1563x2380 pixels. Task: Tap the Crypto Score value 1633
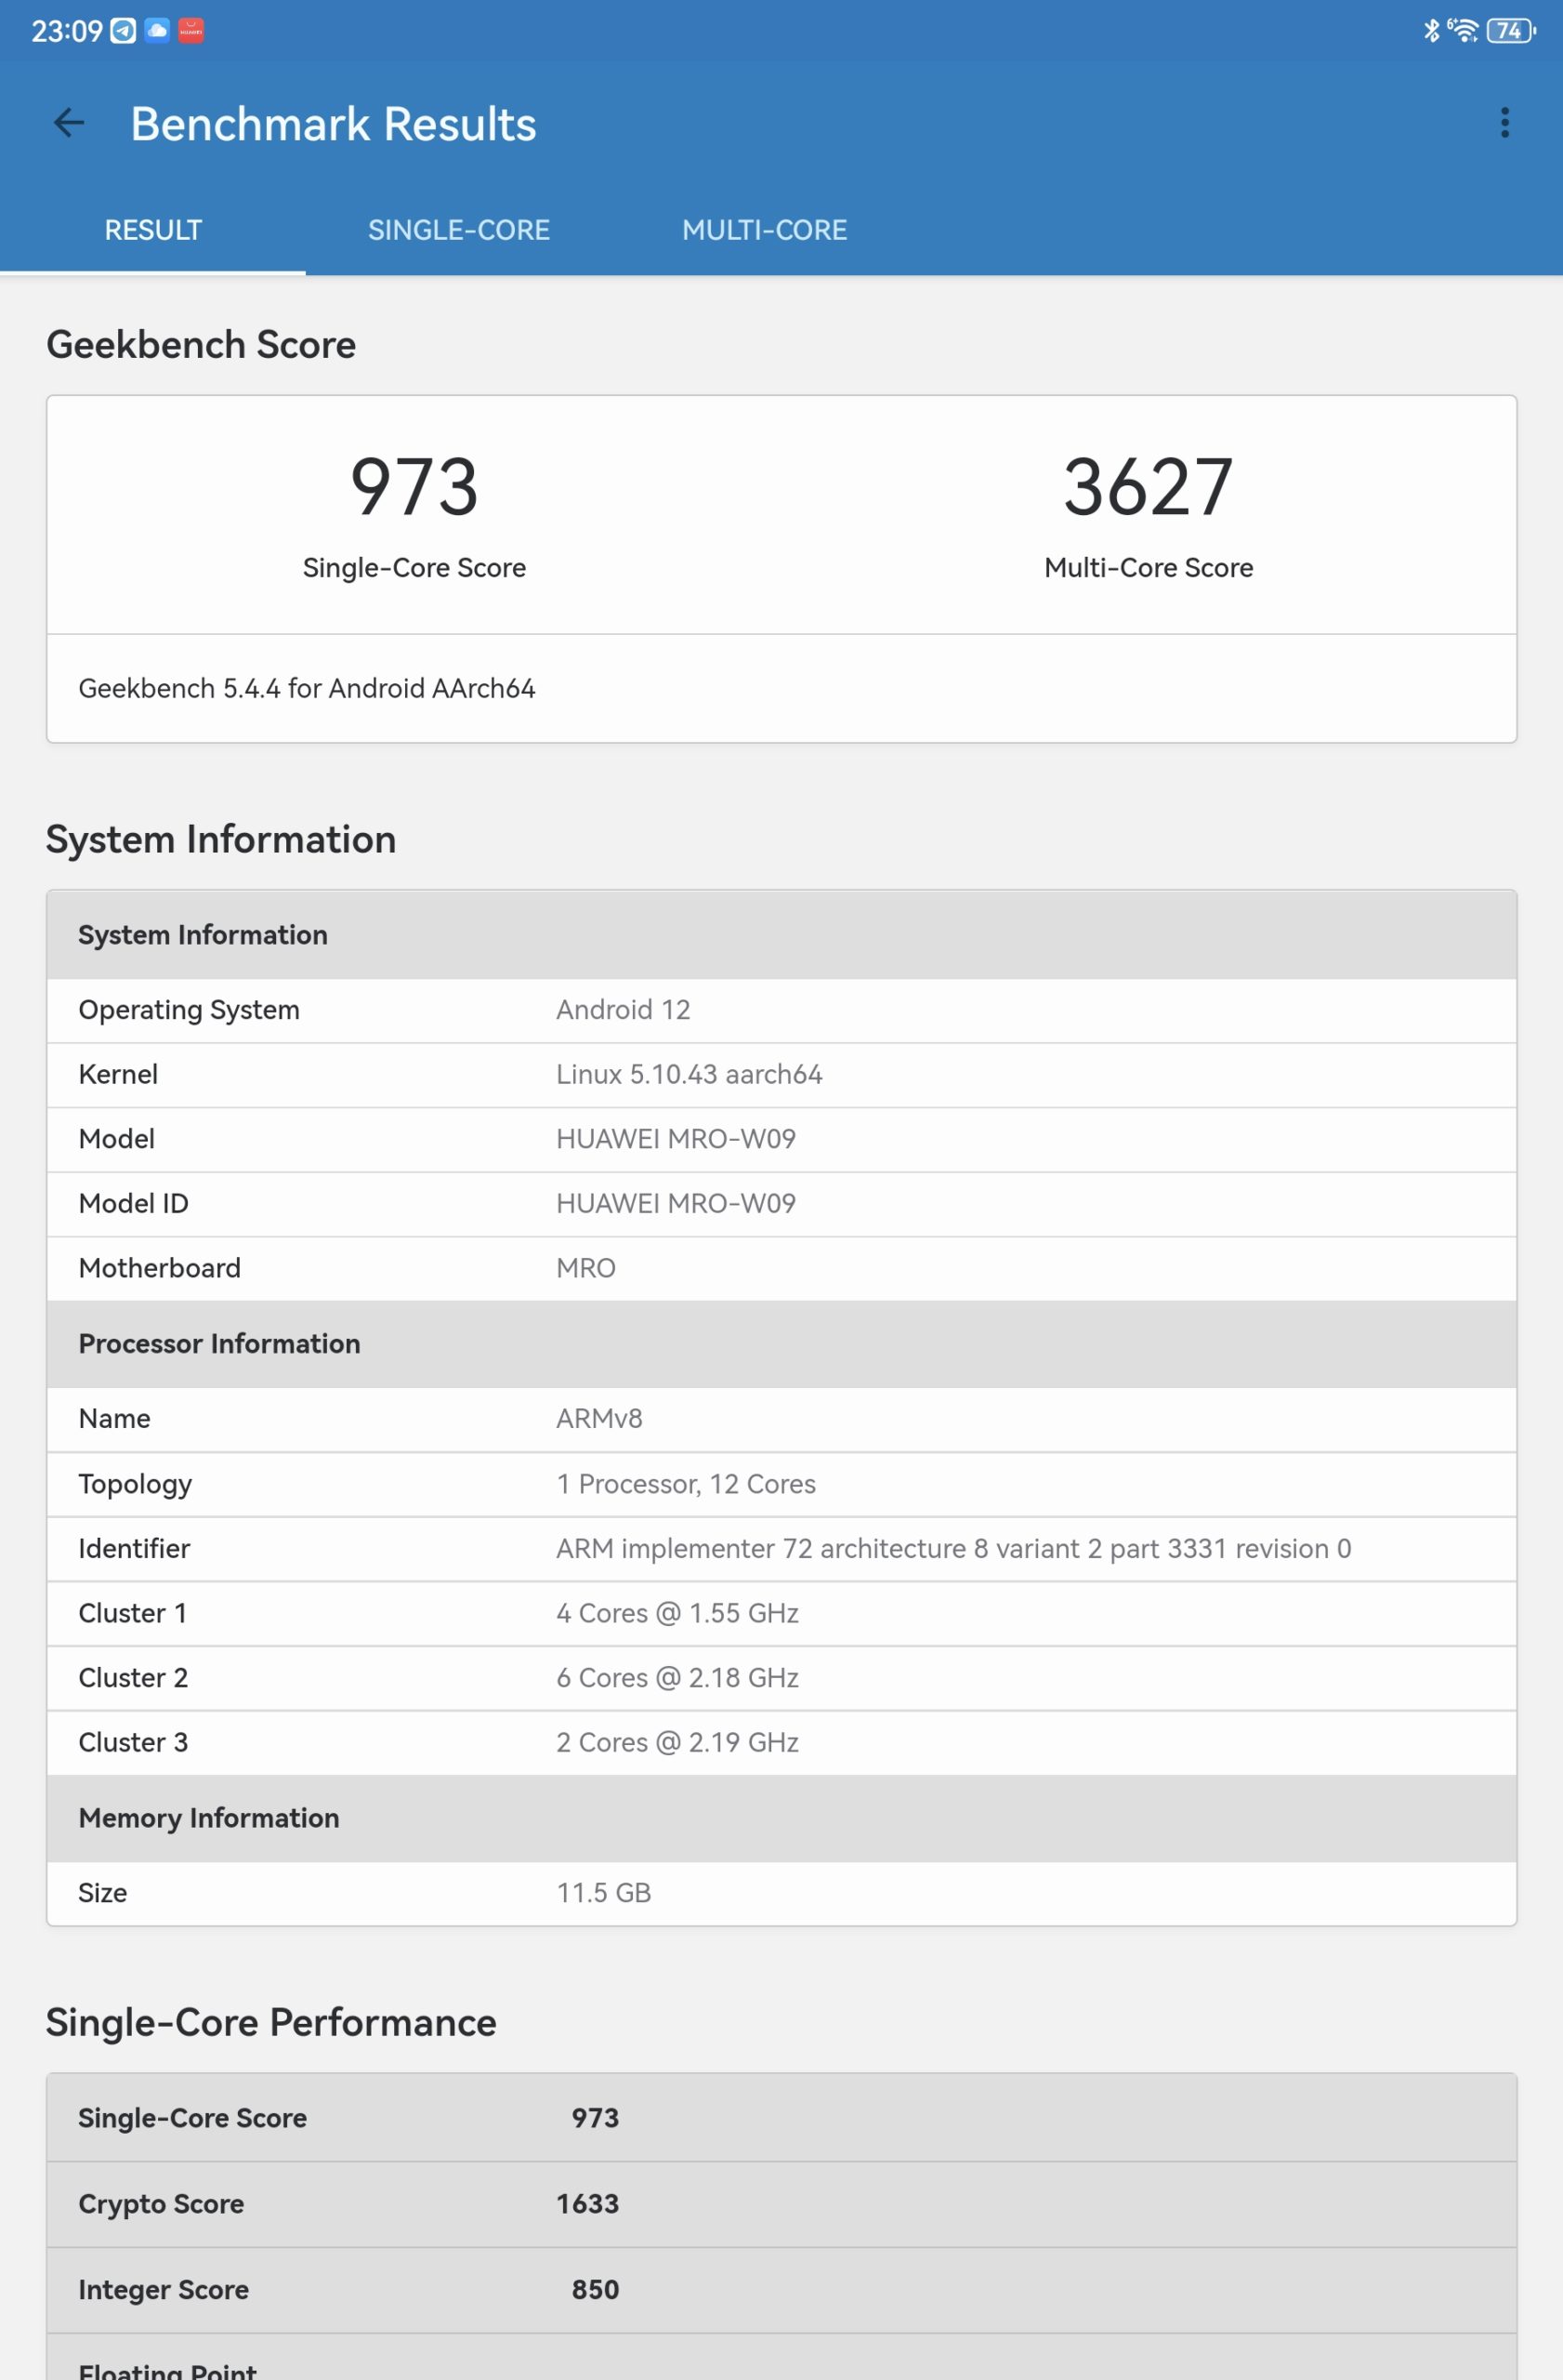pos(587,2203)
